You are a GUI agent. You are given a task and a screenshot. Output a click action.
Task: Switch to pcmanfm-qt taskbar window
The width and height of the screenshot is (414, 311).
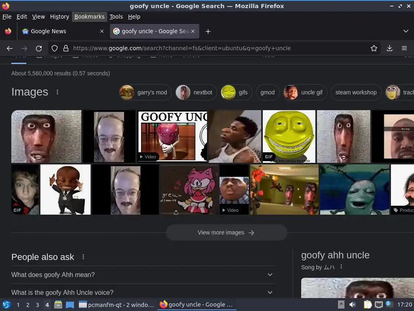click(116, 305)
